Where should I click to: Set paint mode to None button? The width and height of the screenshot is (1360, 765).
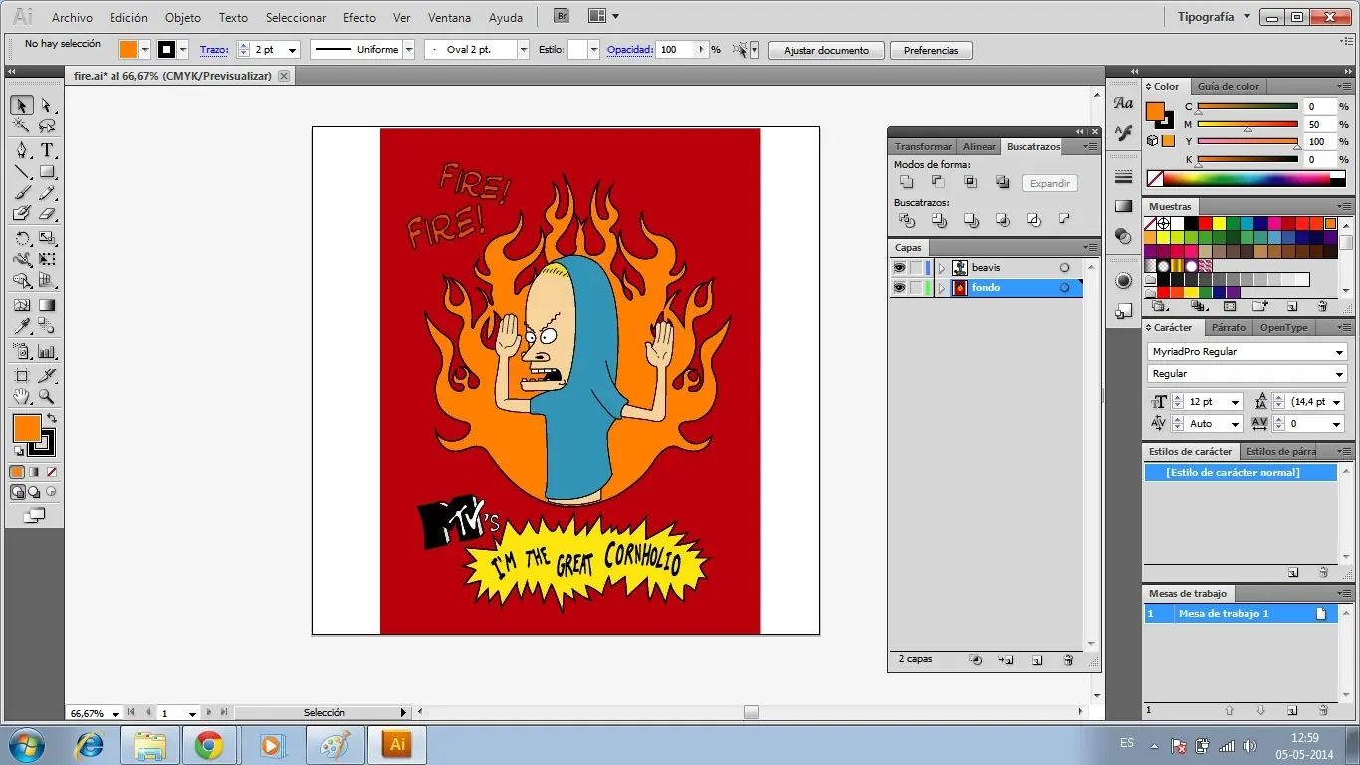pos(51,472)
